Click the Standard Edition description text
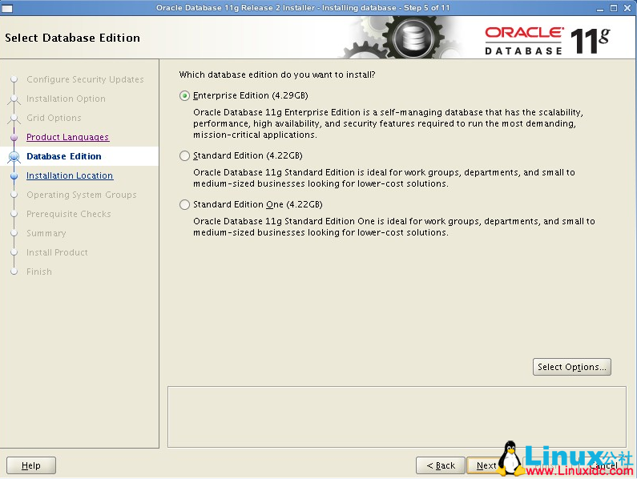This screenshot has width=637, height=479. tap(384, 178)
